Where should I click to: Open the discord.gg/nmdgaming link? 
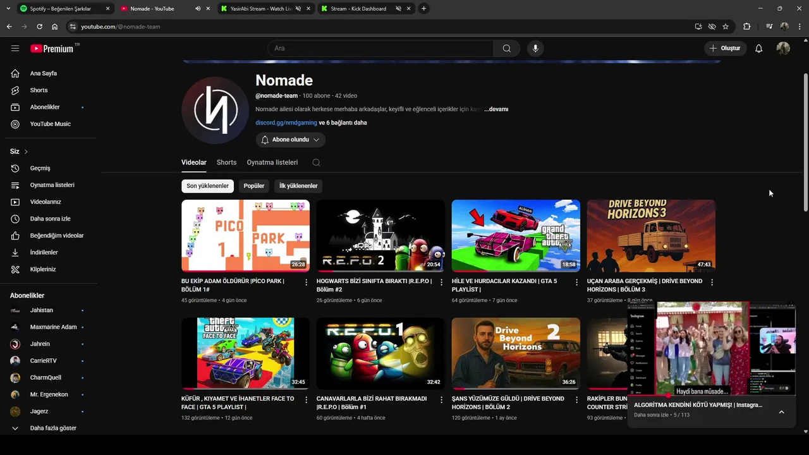[286, 123]
